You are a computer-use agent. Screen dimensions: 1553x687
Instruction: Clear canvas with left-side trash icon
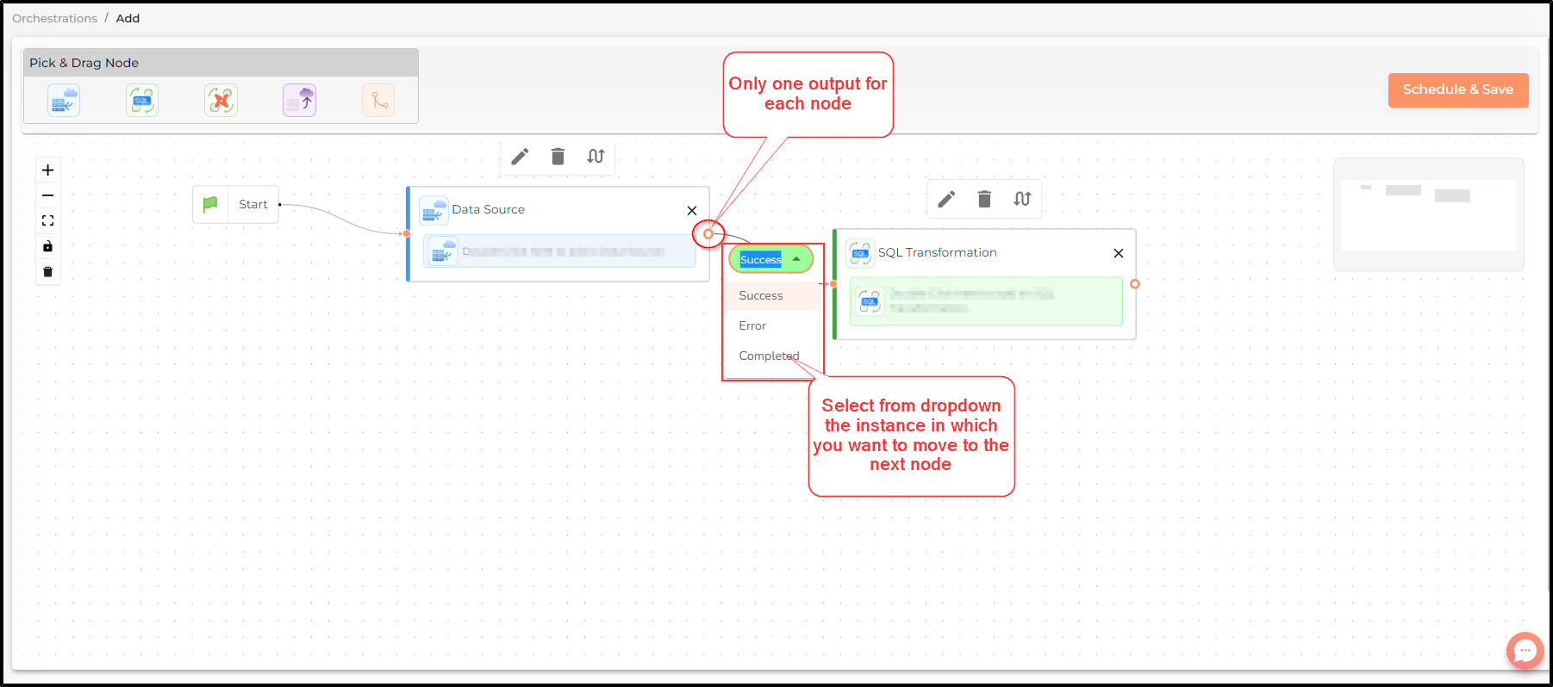pyautogui.click(x=48, y=272)
